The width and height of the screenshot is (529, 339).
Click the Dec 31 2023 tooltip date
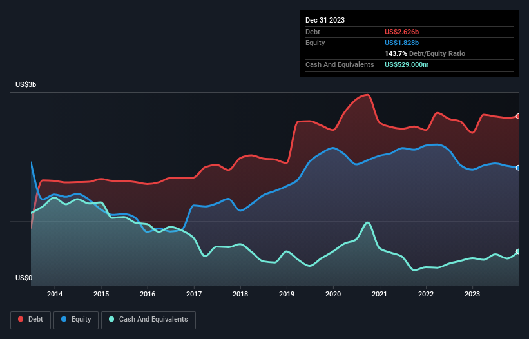pos(325,20)
